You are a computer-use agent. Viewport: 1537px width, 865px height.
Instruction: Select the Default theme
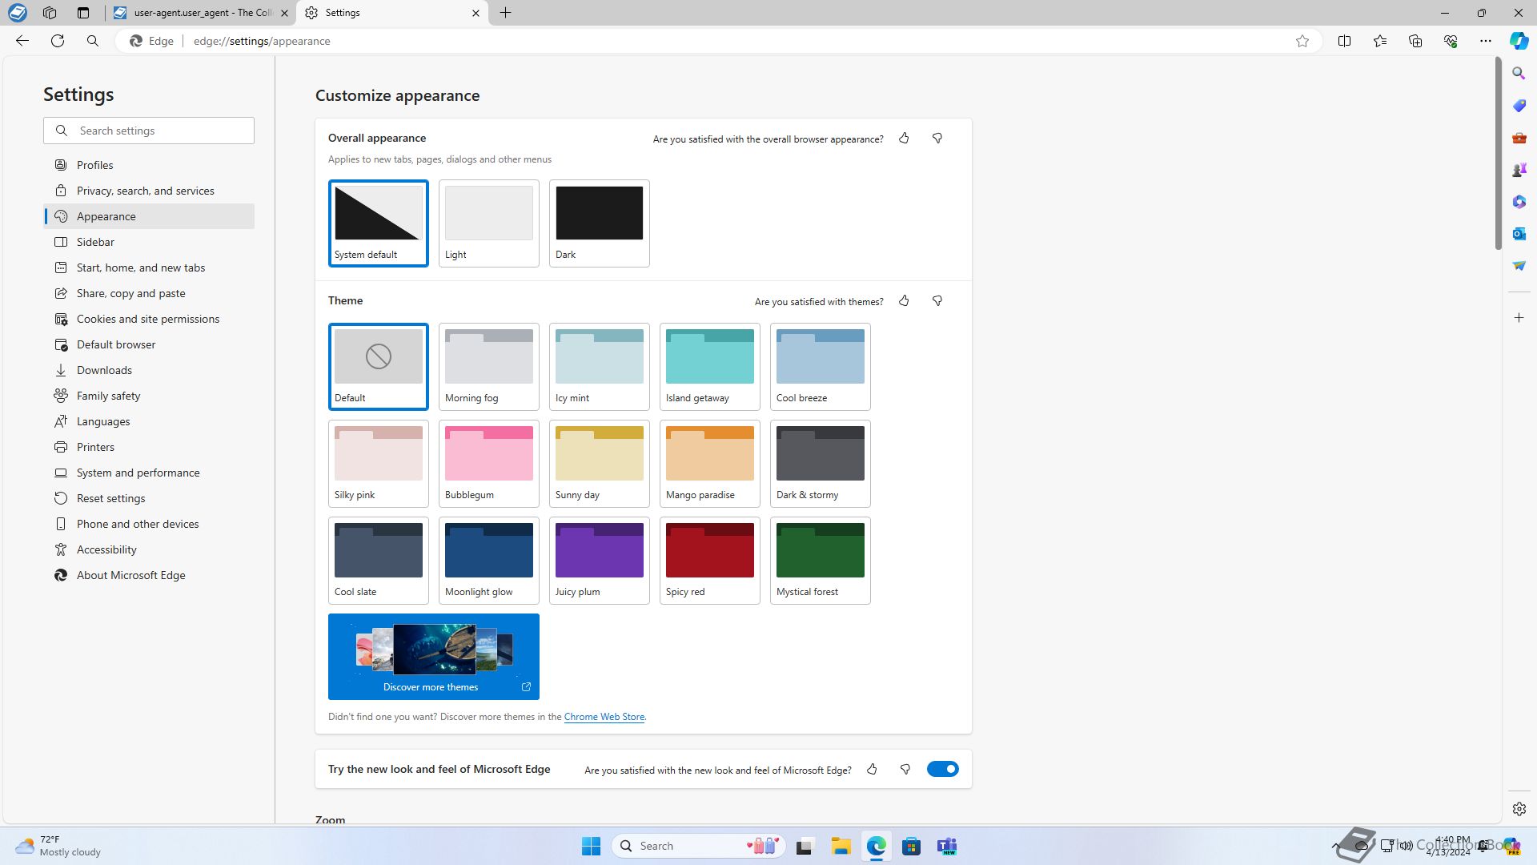click(379, 366)
